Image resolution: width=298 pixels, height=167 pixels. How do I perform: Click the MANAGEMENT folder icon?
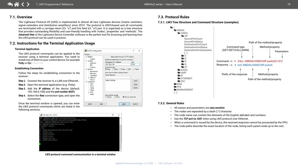click(x=175, y=90)
